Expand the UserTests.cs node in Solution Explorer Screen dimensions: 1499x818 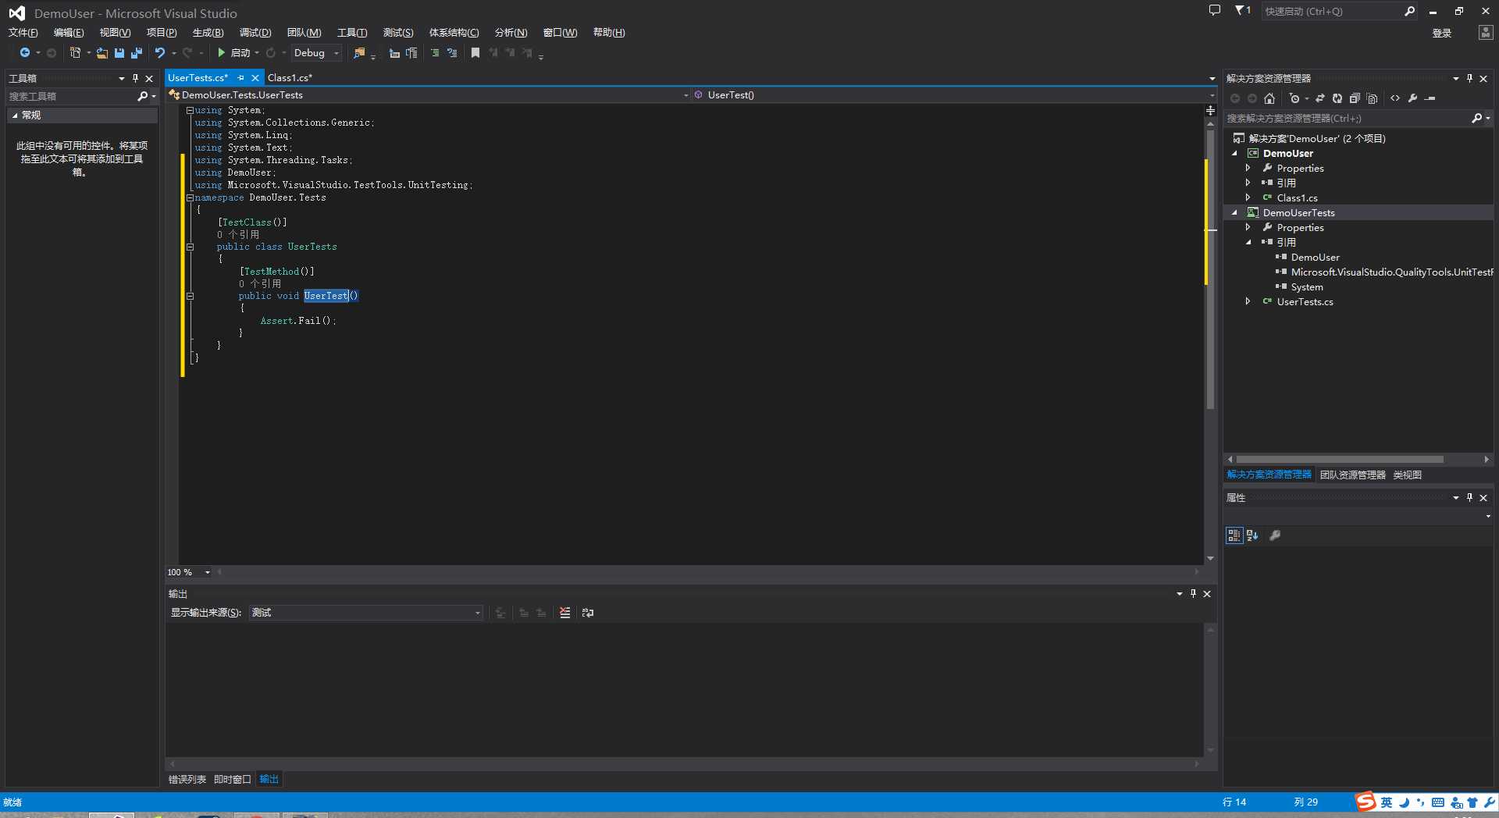pos(1248,301)
